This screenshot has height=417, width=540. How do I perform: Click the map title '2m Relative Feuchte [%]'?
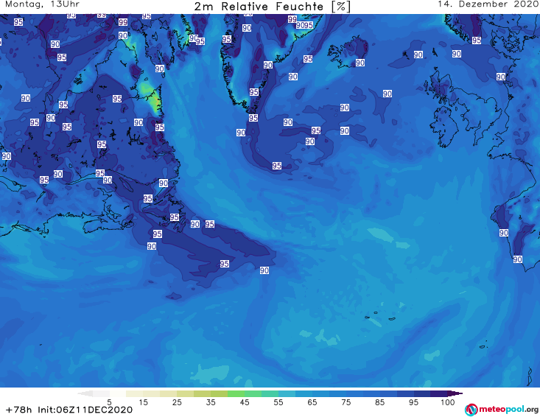coord(273,7)
